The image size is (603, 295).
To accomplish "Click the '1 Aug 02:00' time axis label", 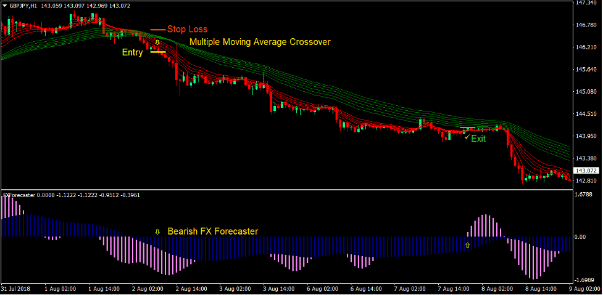I will (x=60, y=288).
